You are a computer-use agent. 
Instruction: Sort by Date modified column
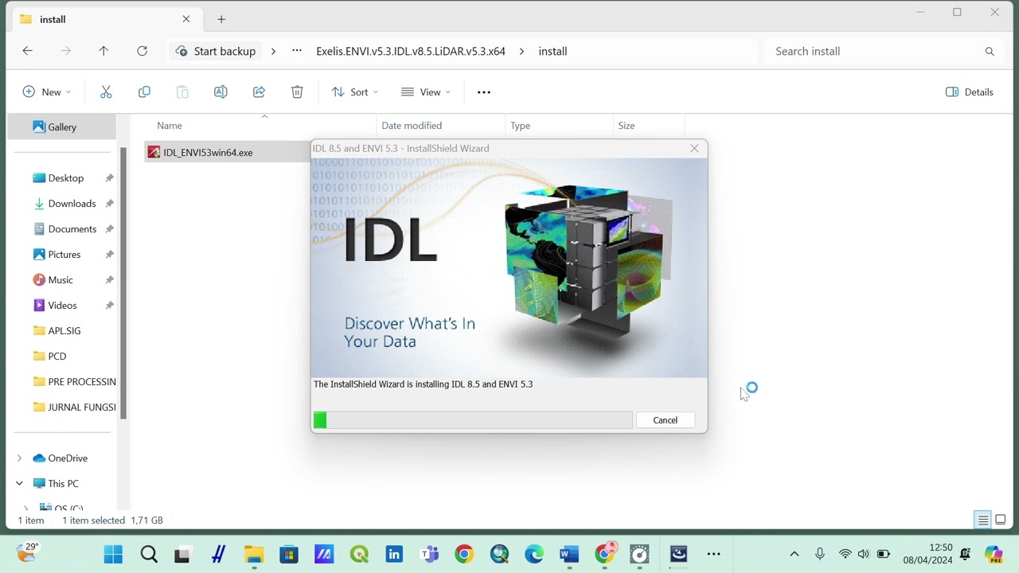[x=441, y=126]
